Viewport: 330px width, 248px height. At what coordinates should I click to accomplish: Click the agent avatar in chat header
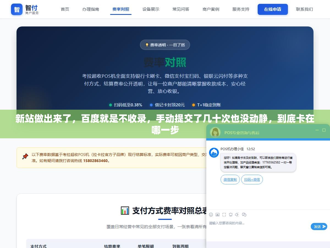coord(215,132)
